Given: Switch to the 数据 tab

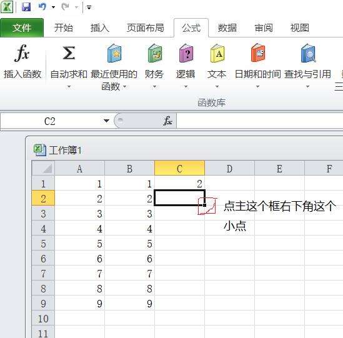Looking at the screenshot, I should pyautogui.click(x=227, y=27).
